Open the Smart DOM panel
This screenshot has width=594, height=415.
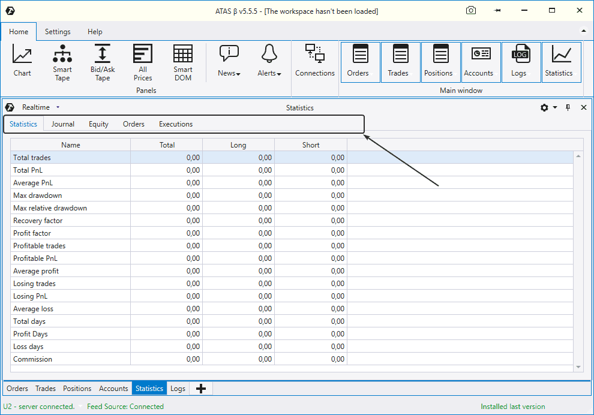(x=183, y=62)
